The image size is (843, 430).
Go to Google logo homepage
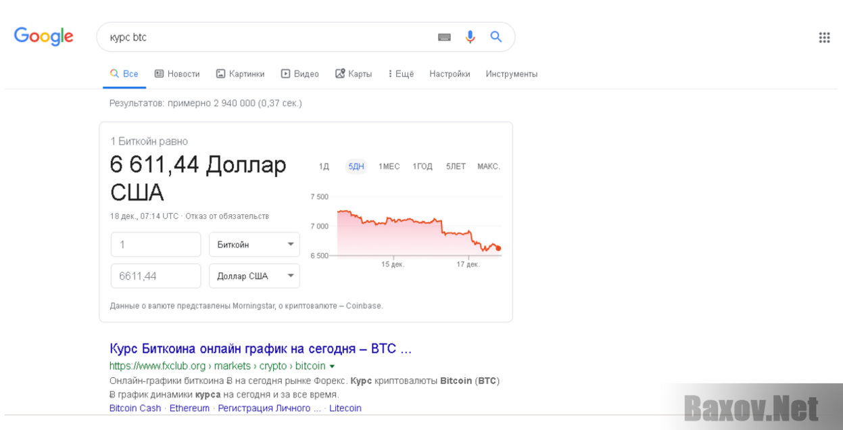(44, 37)
